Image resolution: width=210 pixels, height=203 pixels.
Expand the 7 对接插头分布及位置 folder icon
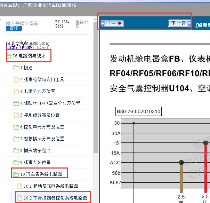[x=16, y=139]
